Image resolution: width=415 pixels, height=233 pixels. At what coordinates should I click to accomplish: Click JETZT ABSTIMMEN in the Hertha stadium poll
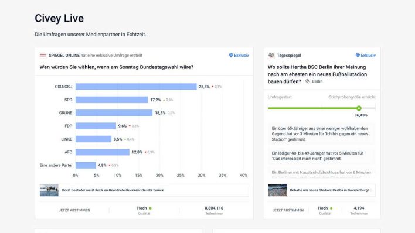[288, 210]
